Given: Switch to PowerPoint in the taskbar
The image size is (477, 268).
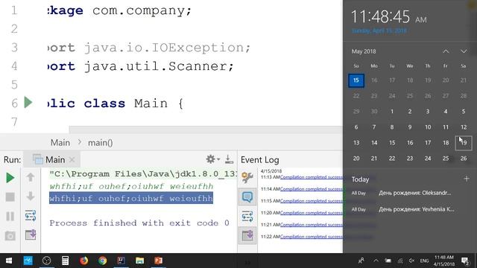Looking at the screenshot, I should click(x=159, y=261).
